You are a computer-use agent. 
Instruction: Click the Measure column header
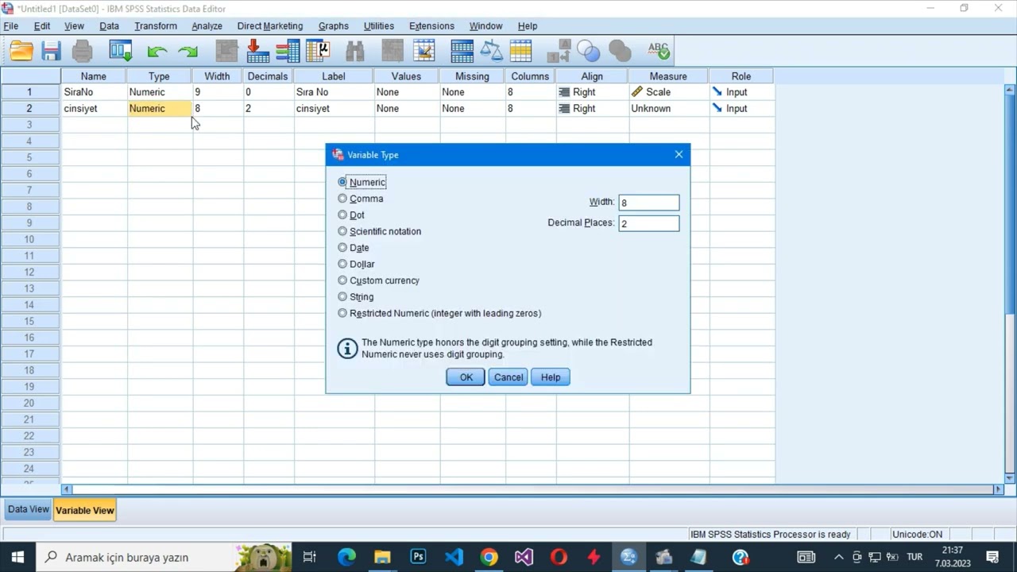click(668, 76)
